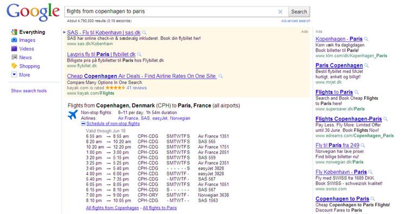Click the Everything icon in sidebar
The image size is (407, 214).
tap(14, 32)
